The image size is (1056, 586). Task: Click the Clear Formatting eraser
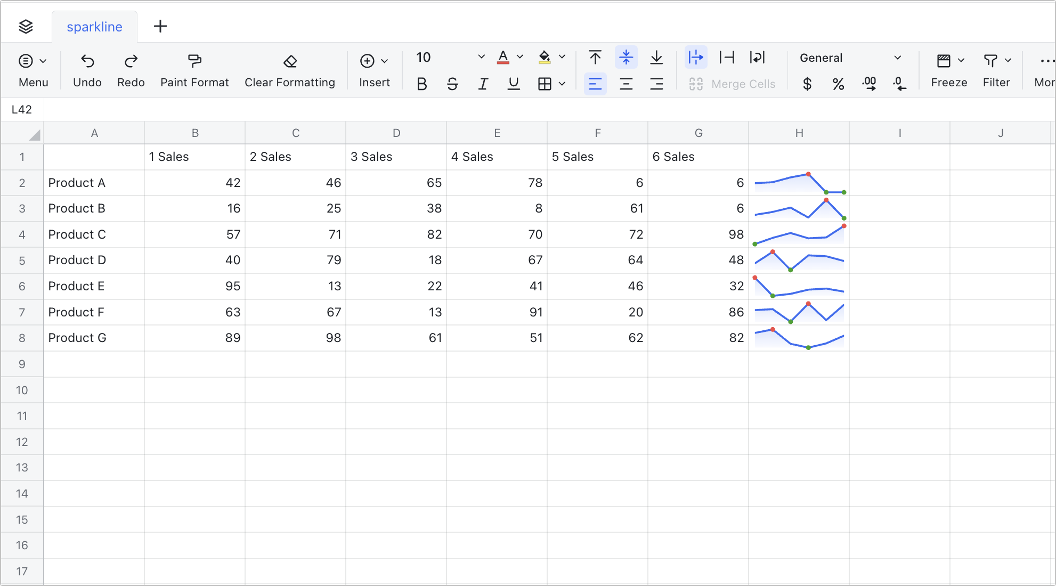[290, 61]
